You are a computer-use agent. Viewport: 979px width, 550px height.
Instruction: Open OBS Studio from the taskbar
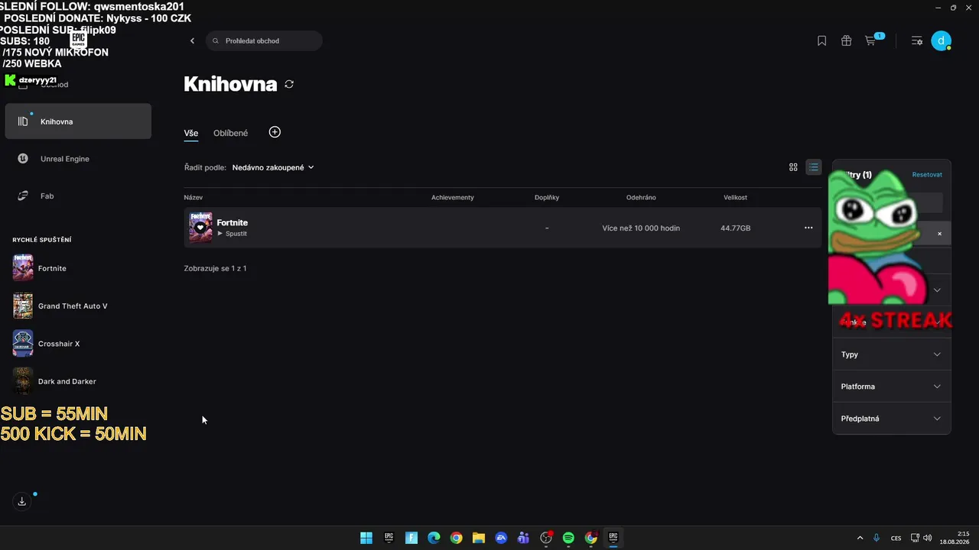pyautogui.click(x=546, y=538)
